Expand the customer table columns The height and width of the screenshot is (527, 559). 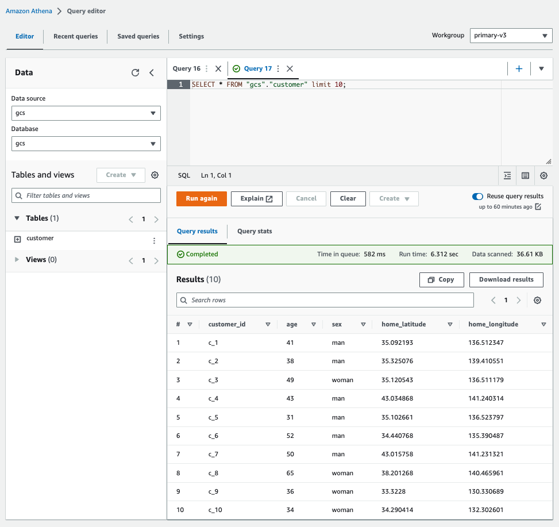coord(17,239)
